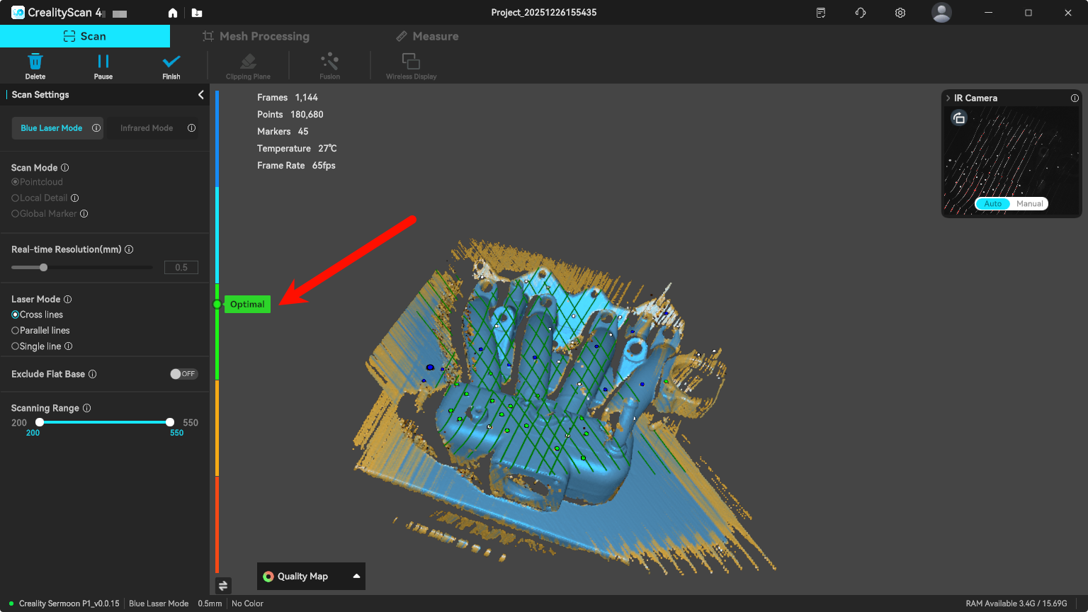Go to the home screen icon
Image resolution: width=1088 pixels, height=612 pixels.
[173, 13]
